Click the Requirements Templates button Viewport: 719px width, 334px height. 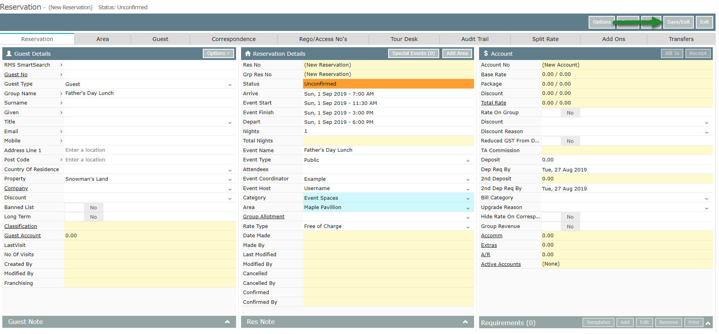coord(598,322)
